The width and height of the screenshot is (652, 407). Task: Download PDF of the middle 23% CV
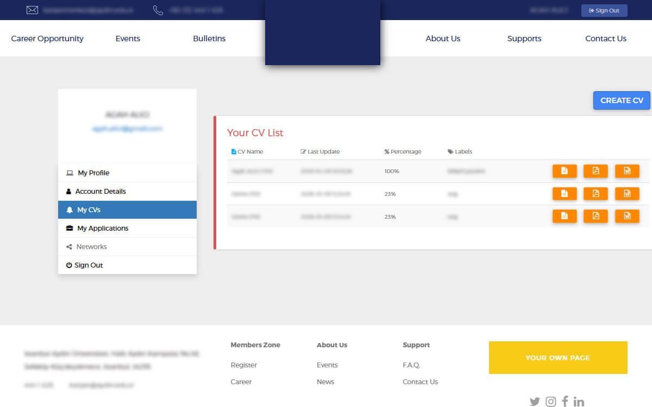[595, 194]
